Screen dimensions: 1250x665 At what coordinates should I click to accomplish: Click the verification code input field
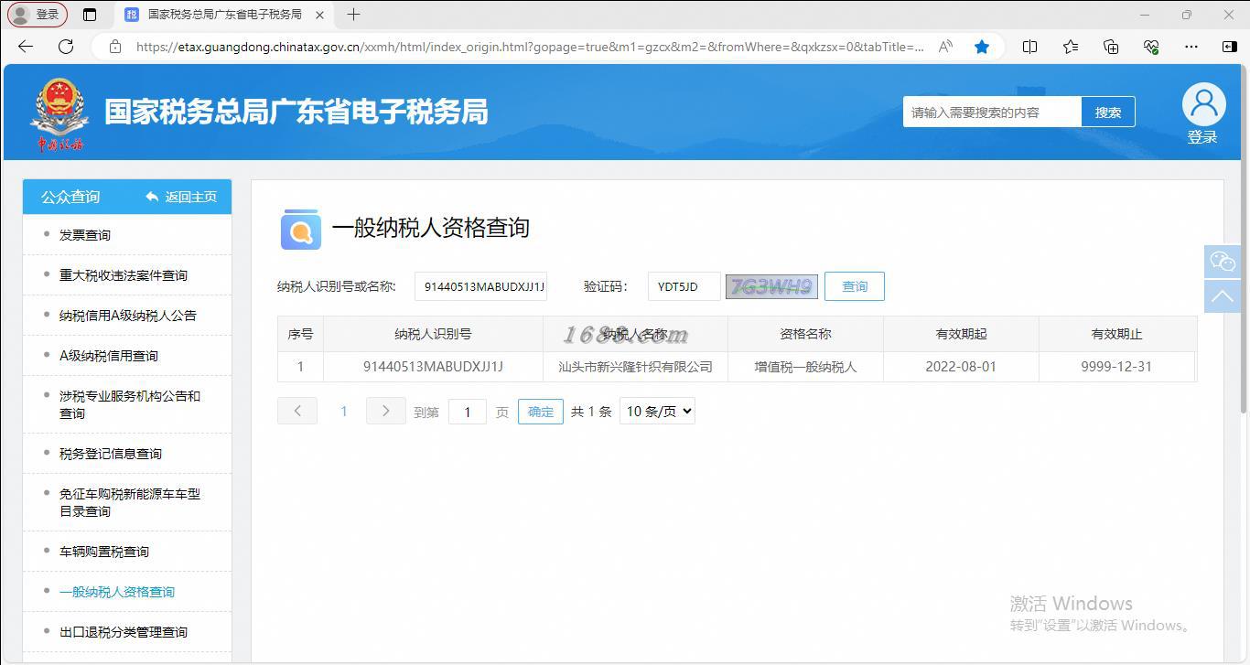pos(684,286)
